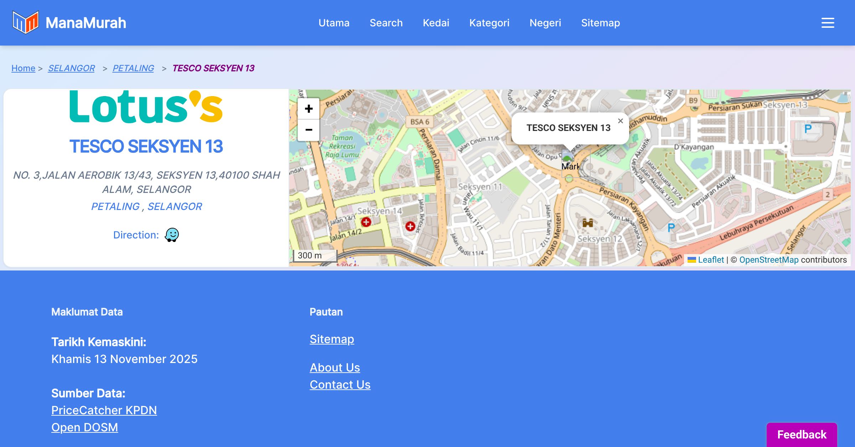
Task: Open the Kedai navigation item
Action: [436, 23]
